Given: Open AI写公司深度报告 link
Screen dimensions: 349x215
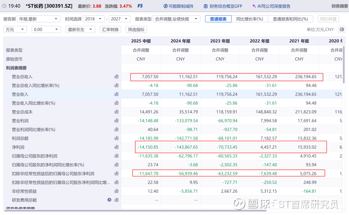Looking at the screenshot, I should coord(271,6).
